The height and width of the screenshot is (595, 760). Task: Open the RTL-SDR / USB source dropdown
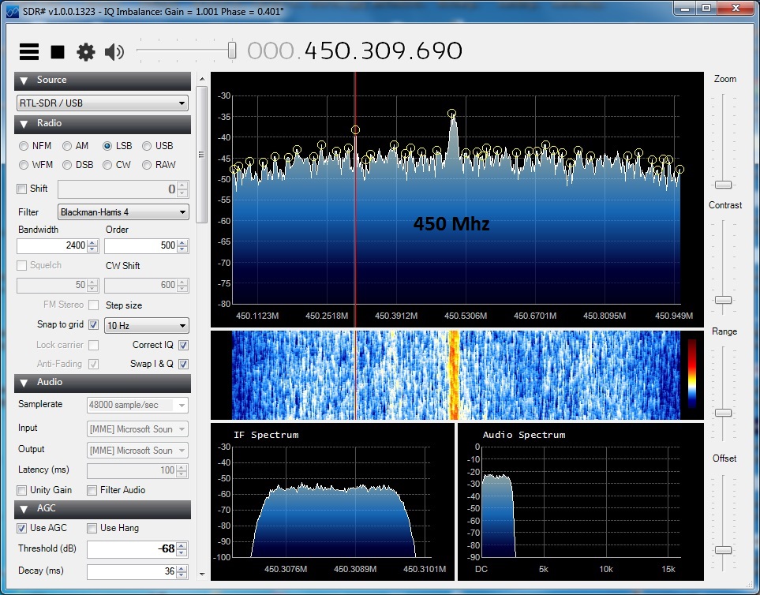103,103
